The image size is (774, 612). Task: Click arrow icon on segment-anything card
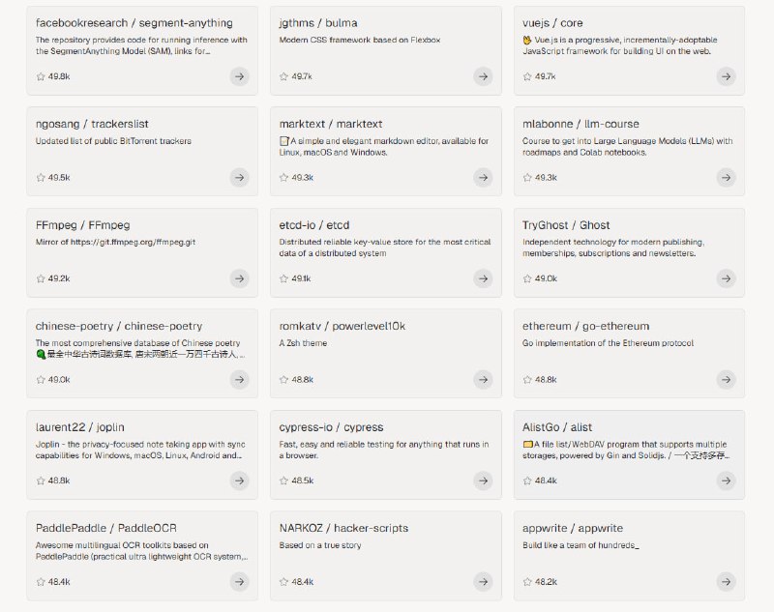pyautogui.click(x=239, y=76)
